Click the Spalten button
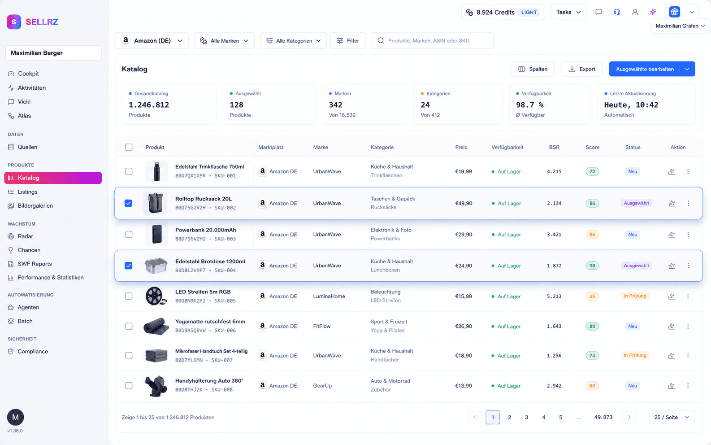Viewport: 711px width, 445px height. tap(533, 69)
